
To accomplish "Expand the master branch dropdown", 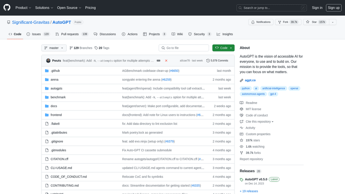I will tap(54, 48).
